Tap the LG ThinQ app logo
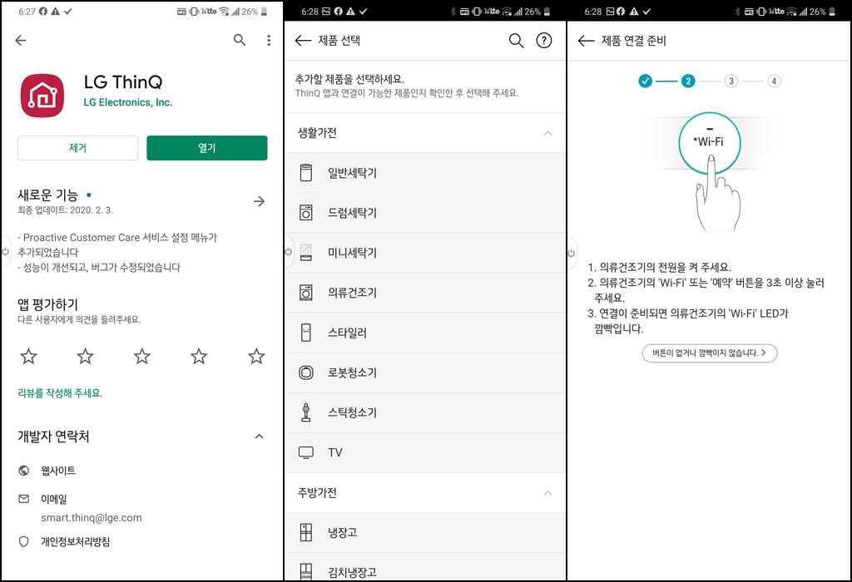Screen dimensions: 852x582 [42, 96]
